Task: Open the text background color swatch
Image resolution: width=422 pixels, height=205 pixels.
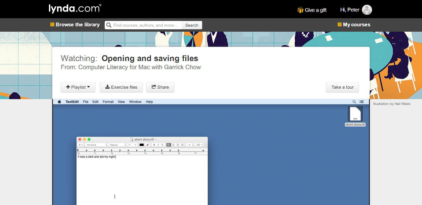Action: 148,145
